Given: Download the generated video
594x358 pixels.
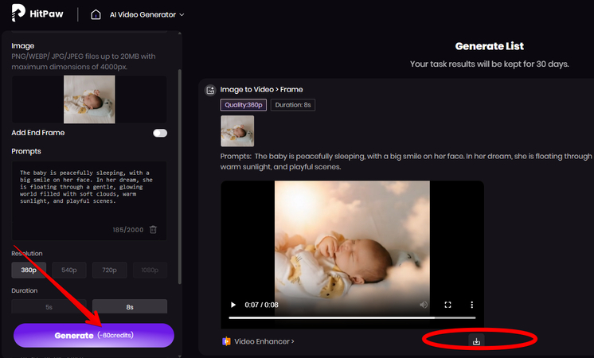Looking at the screenshot, I should coord(476,341).
